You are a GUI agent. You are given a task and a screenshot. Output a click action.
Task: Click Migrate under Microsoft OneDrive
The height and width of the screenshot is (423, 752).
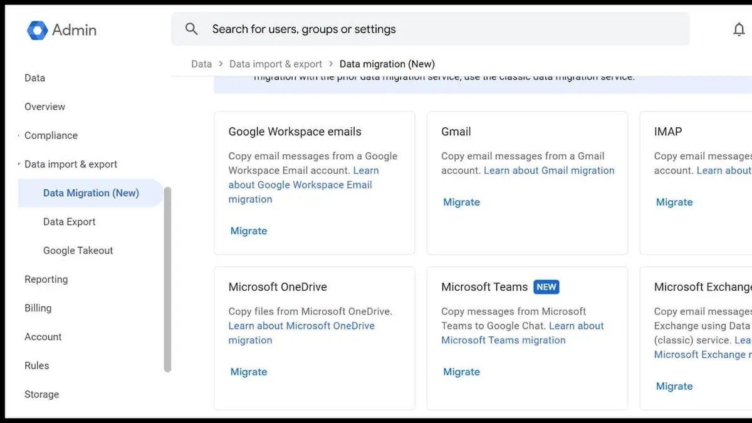coord(249,372)
